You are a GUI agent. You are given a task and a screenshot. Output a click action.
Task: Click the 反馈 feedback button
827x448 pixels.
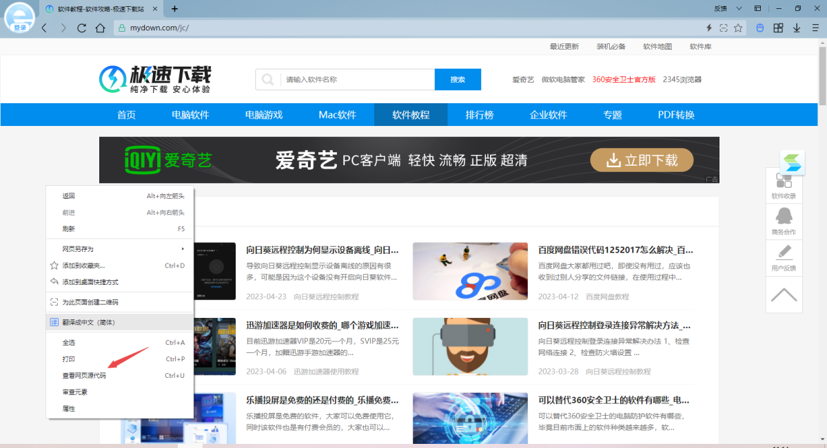point(720,8)
